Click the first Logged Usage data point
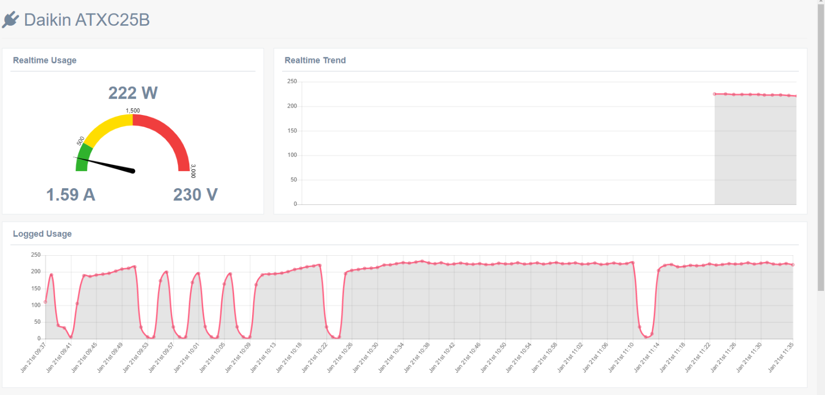The image size is (825, 395). click(x=45, y=302)
